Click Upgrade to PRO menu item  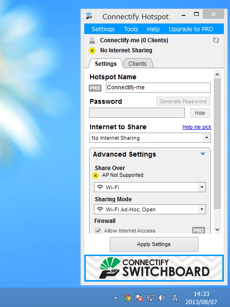[x=191, y=29]
